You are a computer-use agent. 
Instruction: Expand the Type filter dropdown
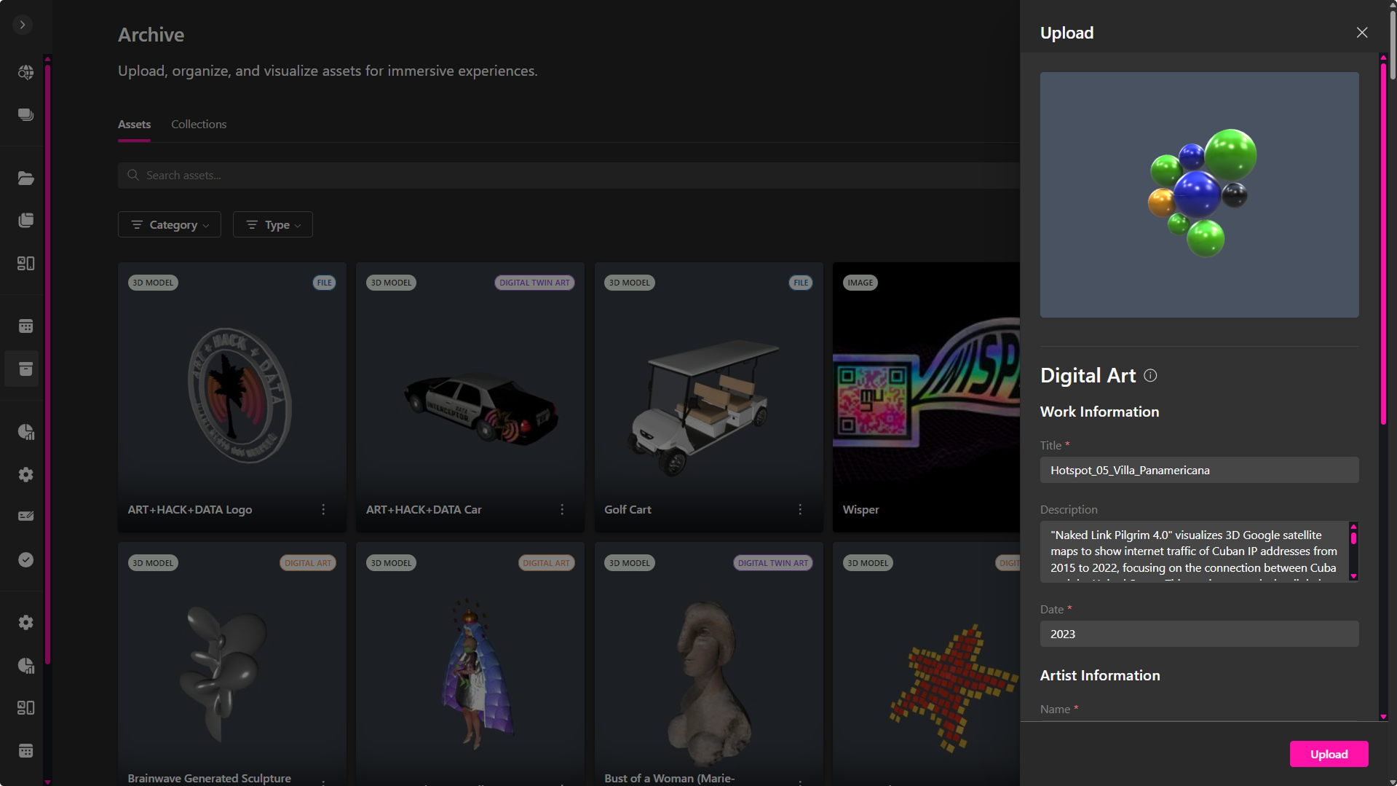click(x=273, y=225)
